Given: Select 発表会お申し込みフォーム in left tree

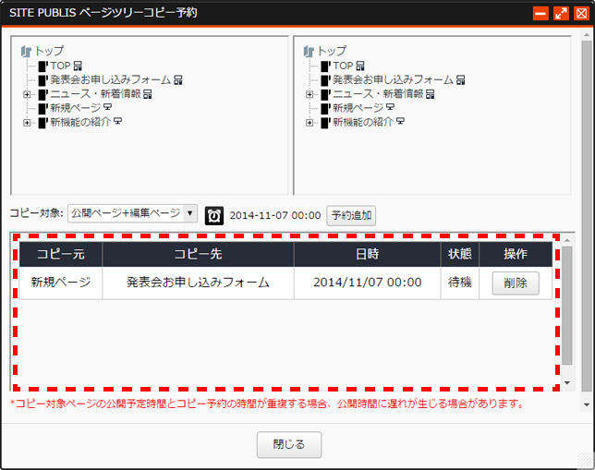Looking at the screenshot, I should click(x=111, y=80).
